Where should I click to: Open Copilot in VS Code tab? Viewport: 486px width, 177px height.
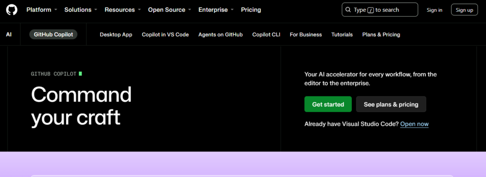tap(165, 35)
